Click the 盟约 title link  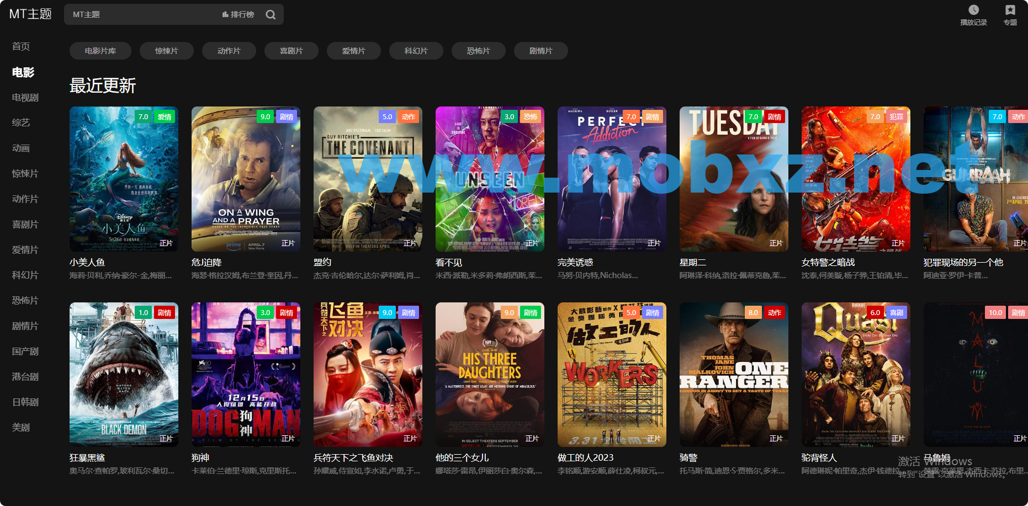322,263
